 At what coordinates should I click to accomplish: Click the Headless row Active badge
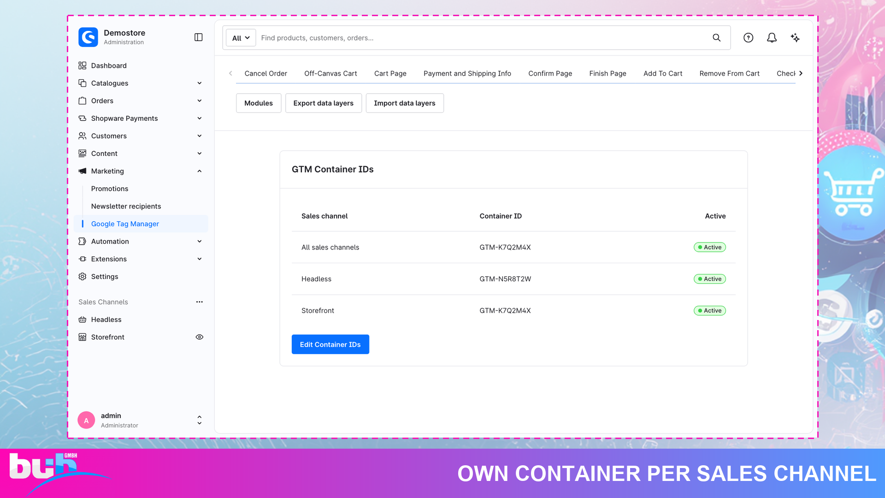pos(710,279)
